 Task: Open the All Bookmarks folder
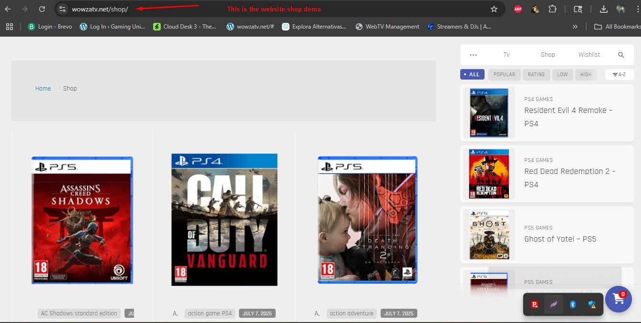[617, 27]
